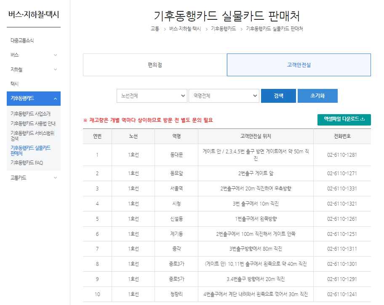The image size is (384, 305).
Task: Expand the 지하철 sidebar menu
Action: (x=34, y=70)
